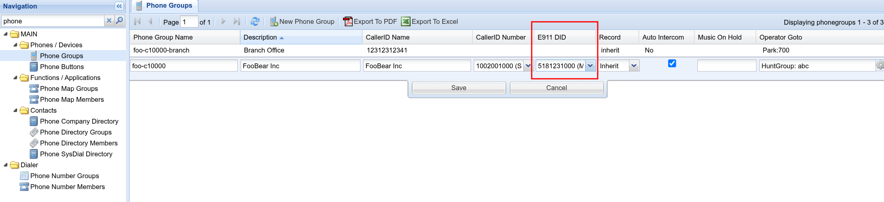The height and width of the screenshot is (202, 884).
Task: Collapse the Navigation panel
Action: 119,6
